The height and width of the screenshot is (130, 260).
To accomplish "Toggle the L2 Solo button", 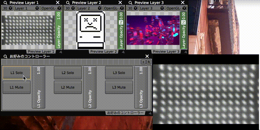I will click(x=68, y=73).
